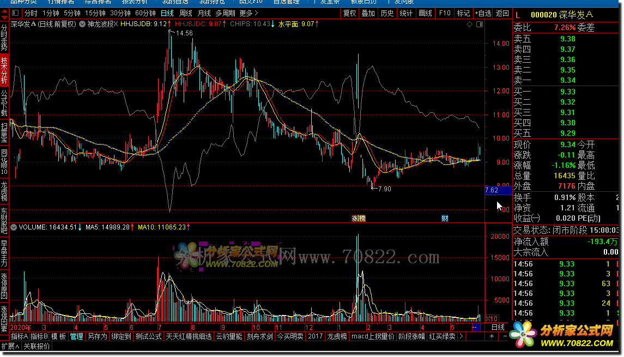Click stock title 000020 深华发A
The image size is (624, 357).
[562, 15]
